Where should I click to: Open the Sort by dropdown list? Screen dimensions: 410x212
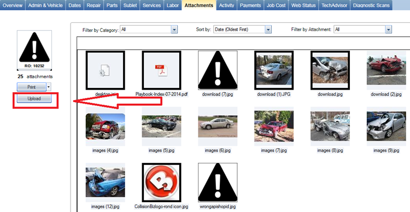pyautogui.click(x=268, y=30)
